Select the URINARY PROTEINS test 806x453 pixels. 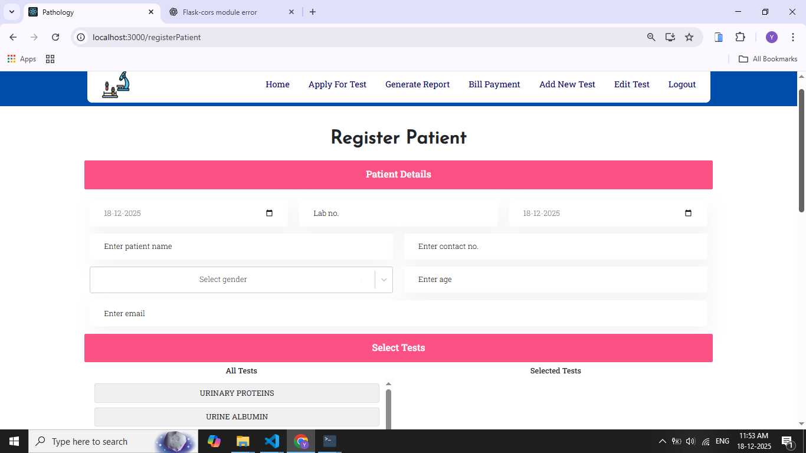pos(237,393)
